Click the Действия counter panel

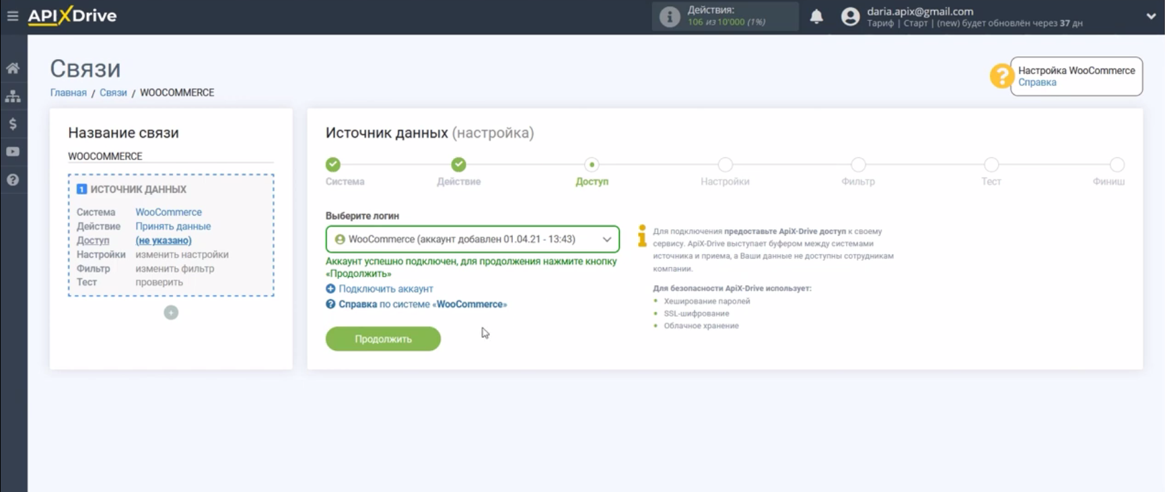(x=726, y=16)
